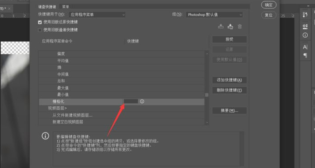
Task: Click the 快捷键 column header
Action: (x=133, y=41)
